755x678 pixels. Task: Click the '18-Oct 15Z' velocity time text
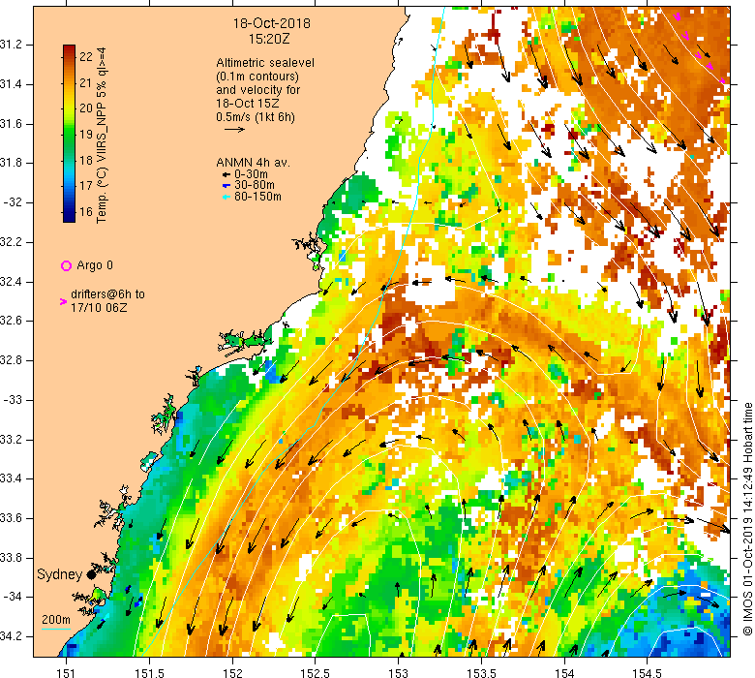pyautogui.click(x=248, y=103)
